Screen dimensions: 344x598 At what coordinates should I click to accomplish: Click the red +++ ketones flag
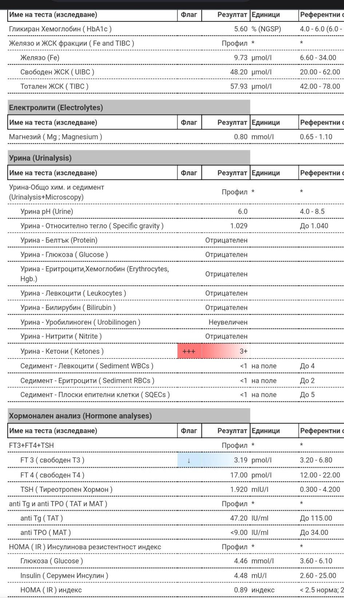coord(189,351)
